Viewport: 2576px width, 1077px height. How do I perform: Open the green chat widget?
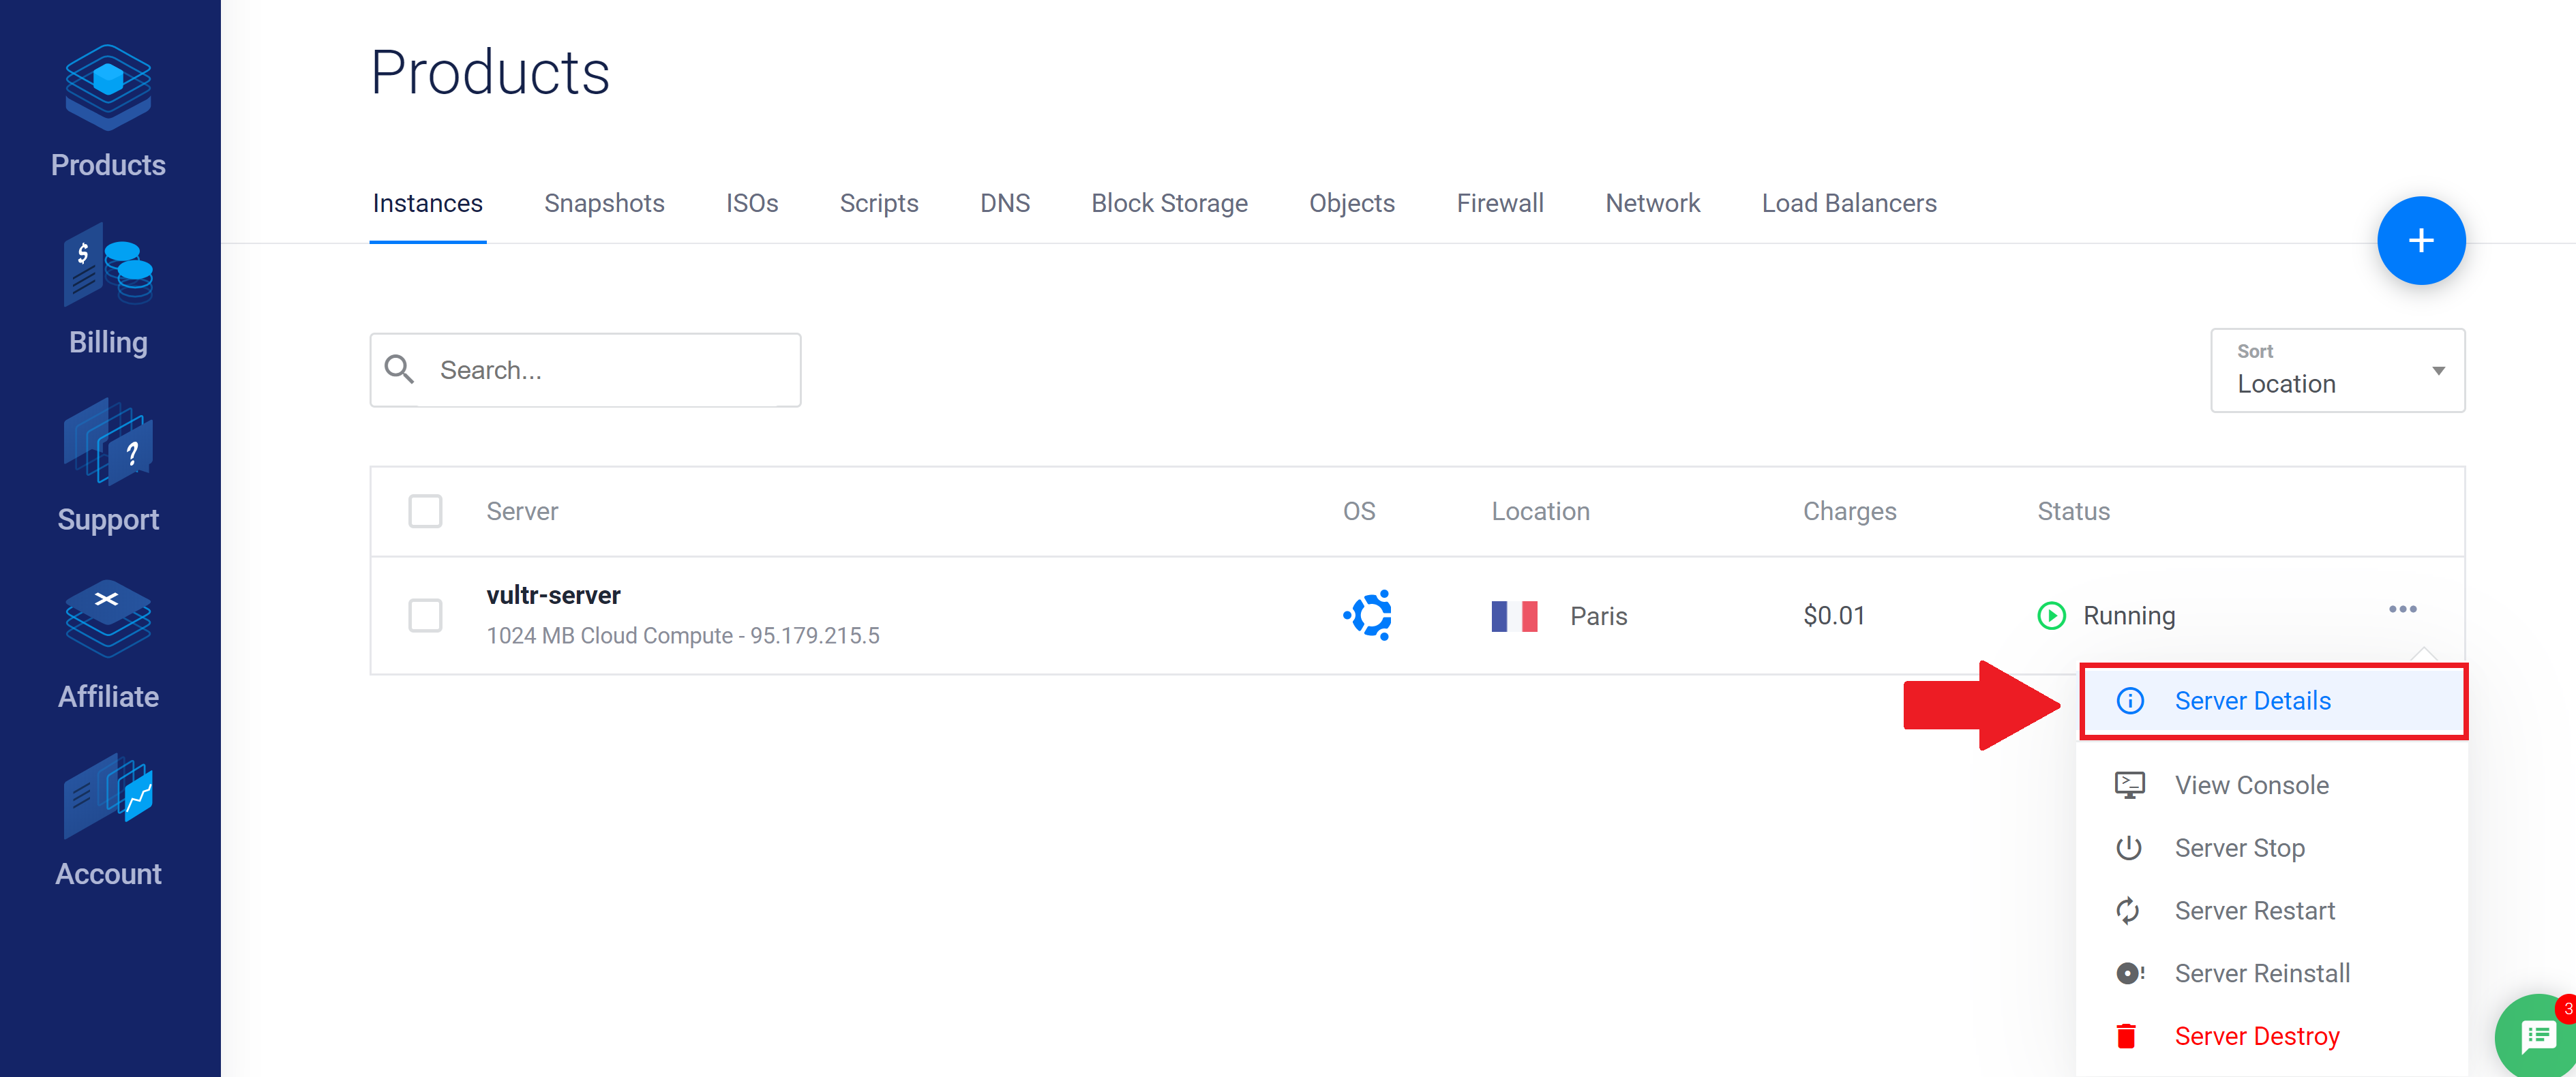(2537, 1037)
